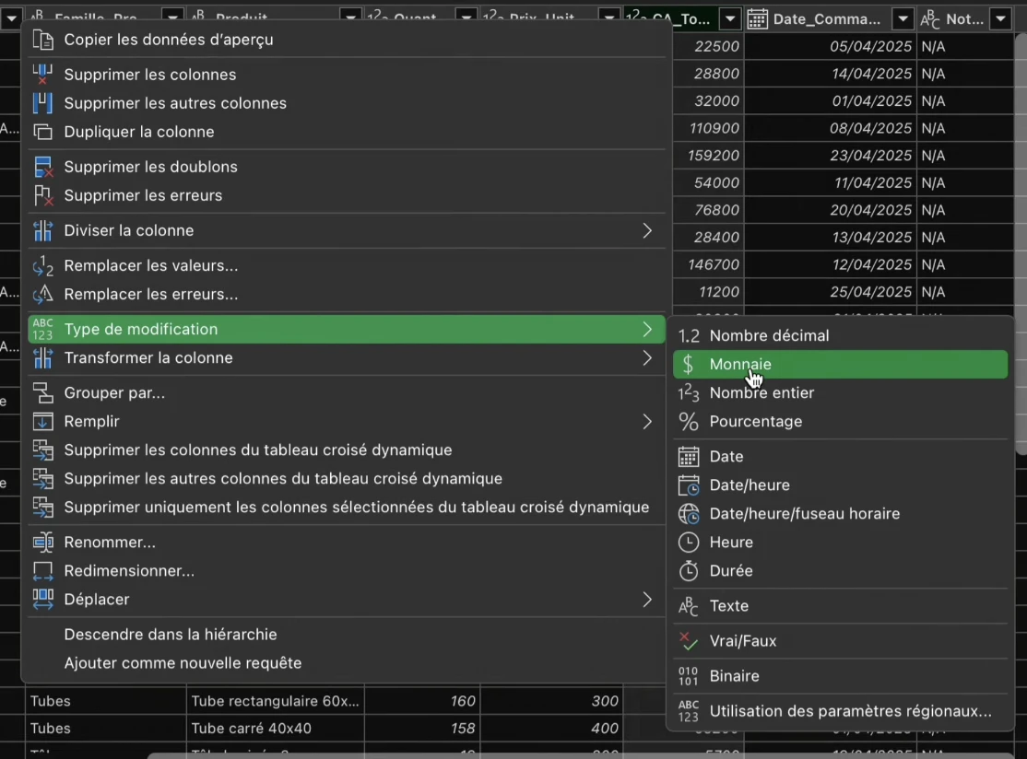The image size is (1027, 759).
Task: Click the Remplacer les valeurs icon
Action: click(42, 265)
